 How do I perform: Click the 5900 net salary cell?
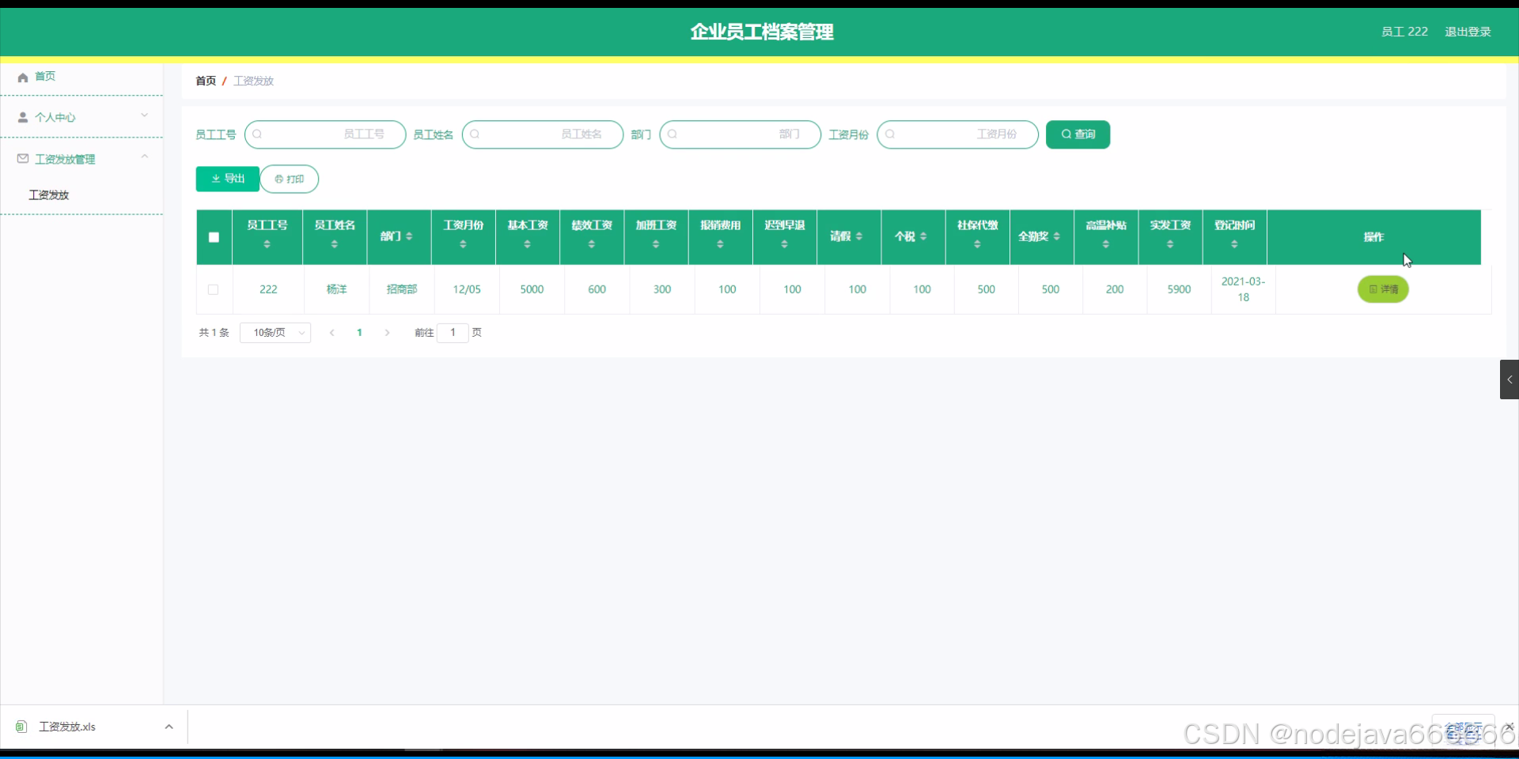(1179, 289)
